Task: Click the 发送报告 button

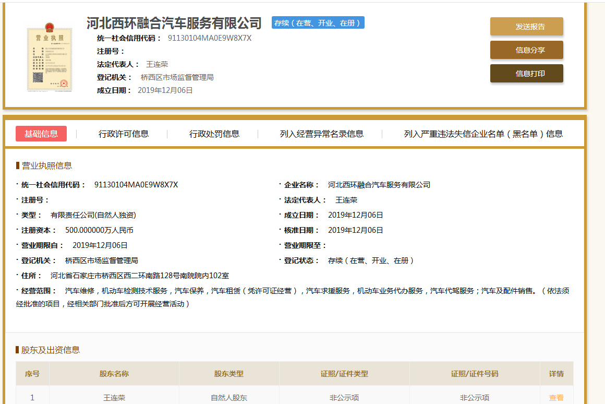Action: [x=526, y=27]
